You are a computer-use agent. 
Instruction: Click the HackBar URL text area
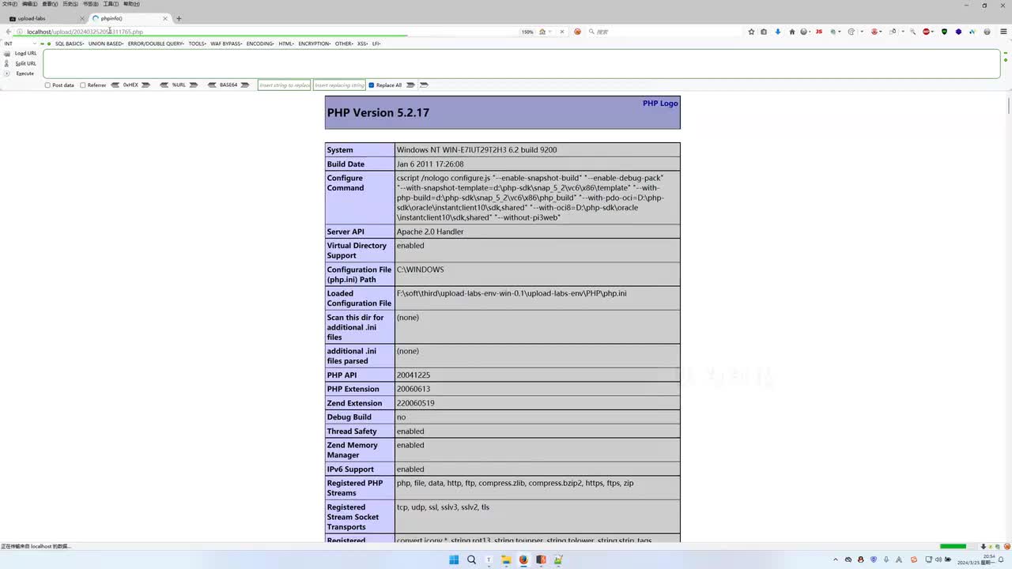522,63
